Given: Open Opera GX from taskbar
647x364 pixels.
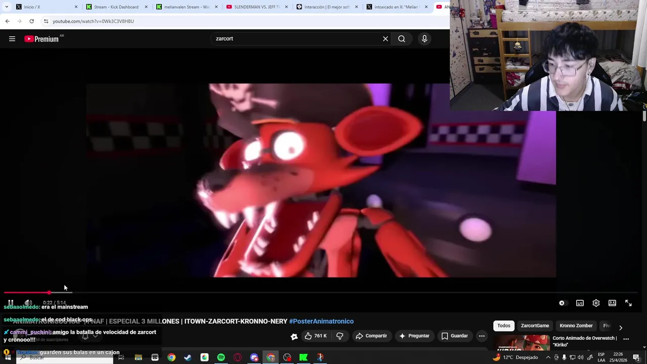Looking at the screenshot, I should tap(238, 357).
